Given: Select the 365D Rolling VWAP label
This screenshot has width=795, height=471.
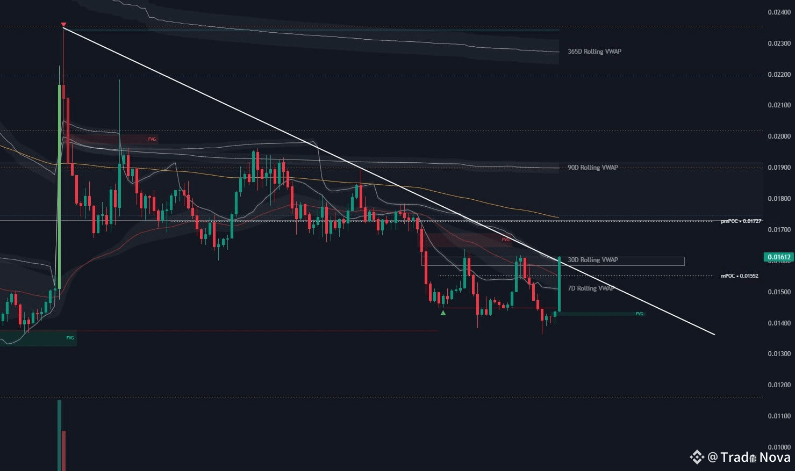Looking at the screenshot, I should (593, 51).
